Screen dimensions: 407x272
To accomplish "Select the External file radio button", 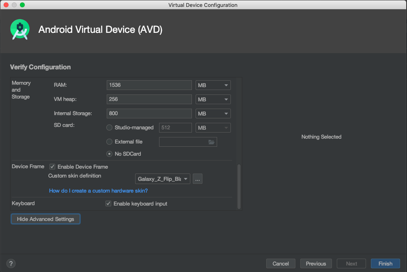I will [109, 141].
